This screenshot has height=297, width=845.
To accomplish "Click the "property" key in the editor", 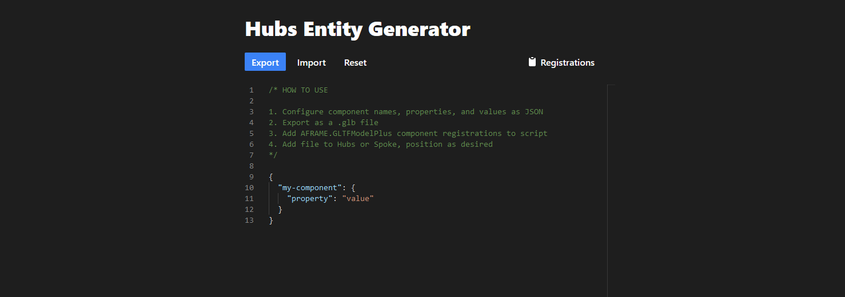I will click(310, 198).
